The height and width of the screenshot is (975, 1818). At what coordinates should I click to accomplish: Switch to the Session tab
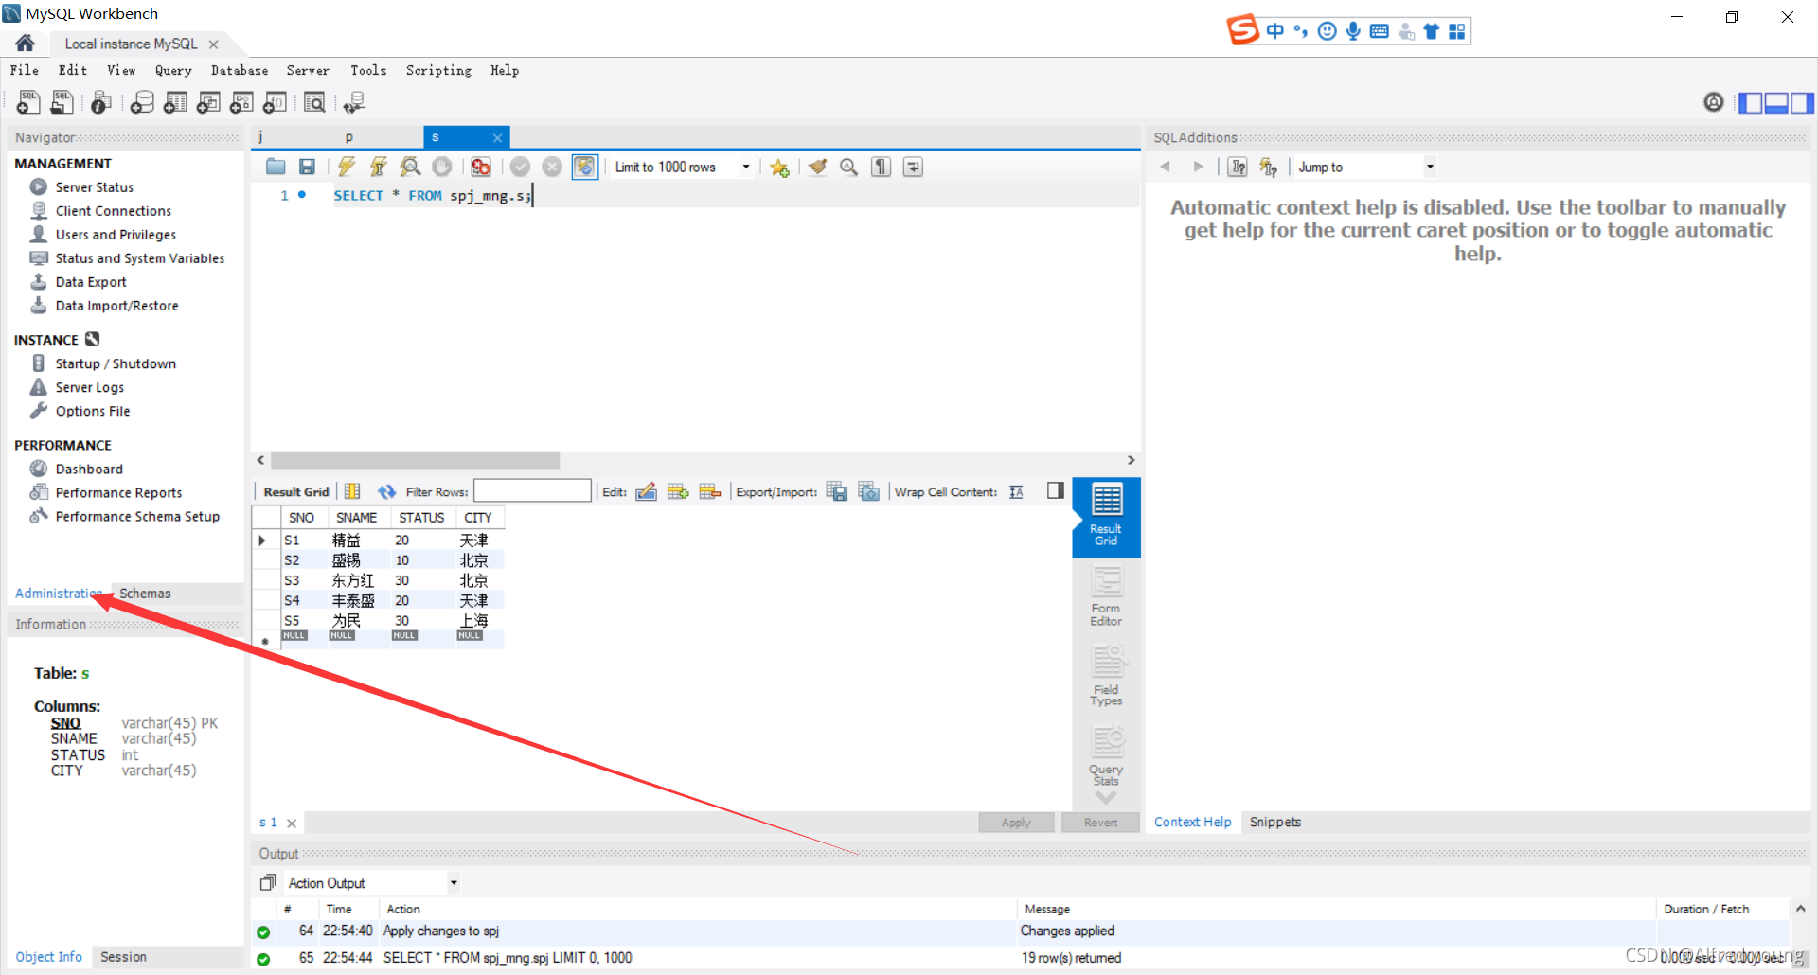123,957
